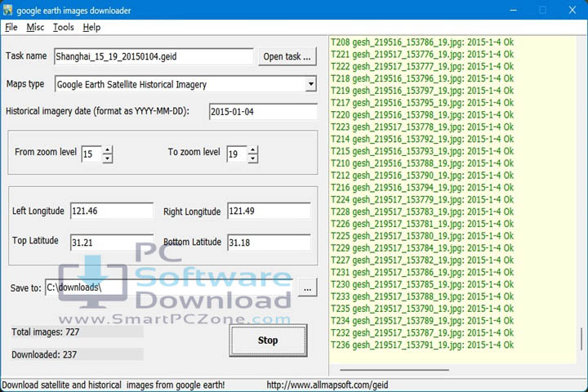The height and width of the screenshot is (392, 588).
Task: Select log line T228 gesh_219517_153783_19.jpg
Action: 422,212
